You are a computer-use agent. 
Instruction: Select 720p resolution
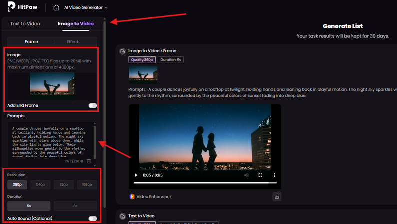64,184
